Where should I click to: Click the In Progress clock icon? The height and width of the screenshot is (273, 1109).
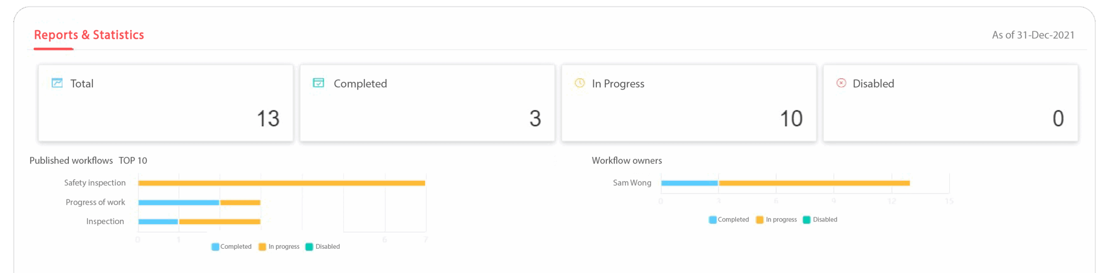[x=580, y=83]
